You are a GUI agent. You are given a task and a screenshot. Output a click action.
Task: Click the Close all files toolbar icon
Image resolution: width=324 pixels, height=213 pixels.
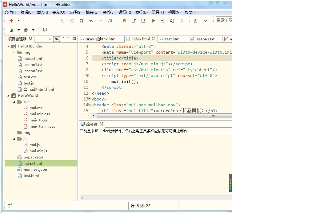82,20
